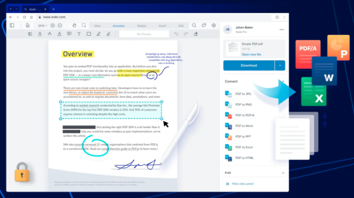The image size is (354, 198).
Task: Open the search magnifier icon
Action: click(194, 25)
